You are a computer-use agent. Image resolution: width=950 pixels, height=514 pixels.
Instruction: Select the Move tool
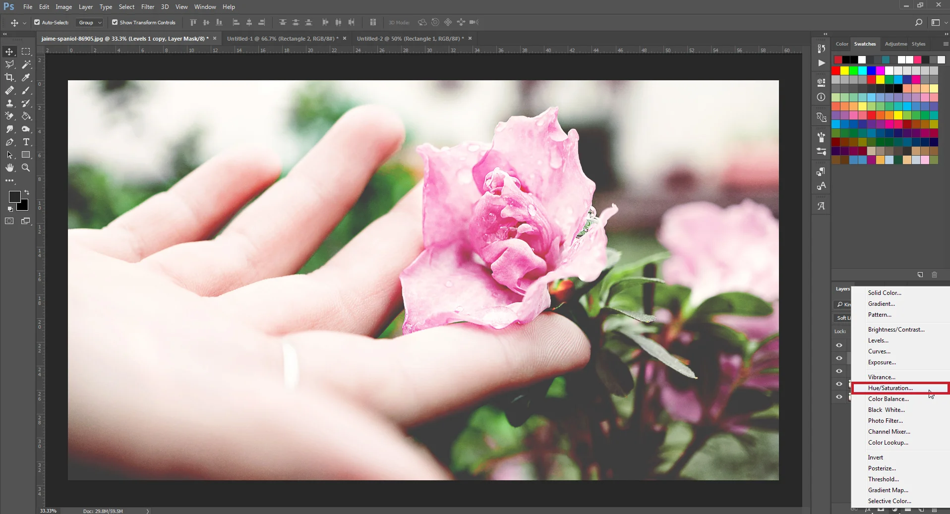[x=9, y=52]
